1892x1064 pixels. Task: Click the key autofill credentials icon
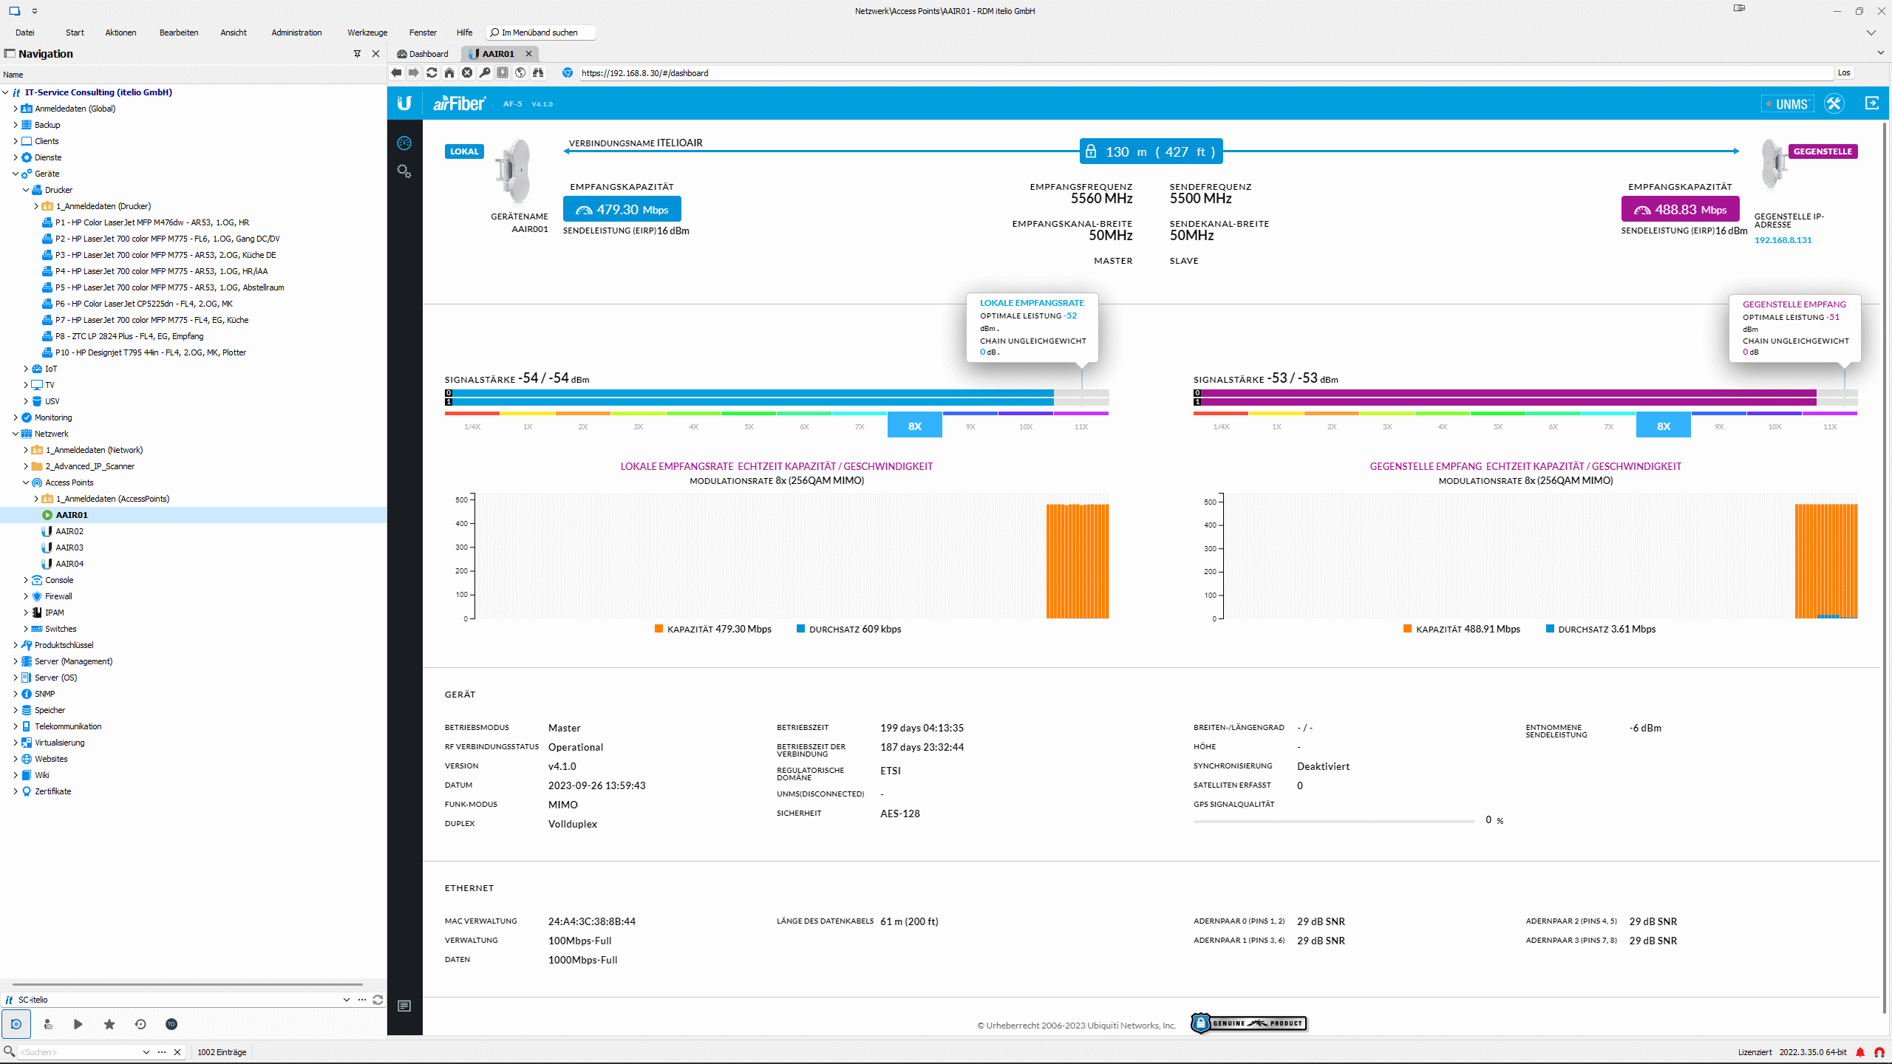[x=485, y=72]
